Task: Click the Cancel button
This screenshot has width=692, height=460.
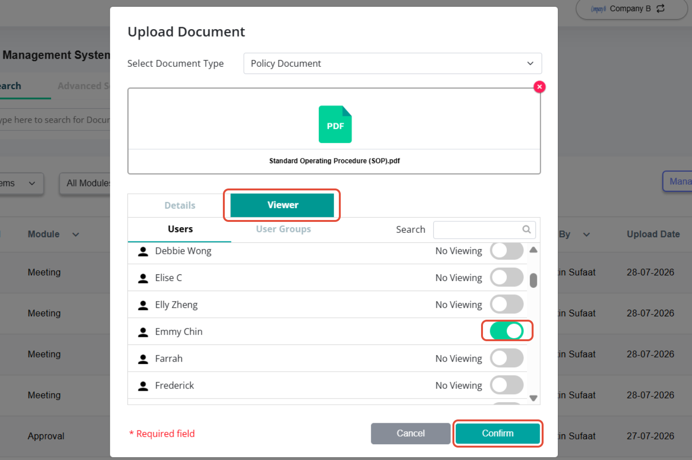Action: click(410, 433)
